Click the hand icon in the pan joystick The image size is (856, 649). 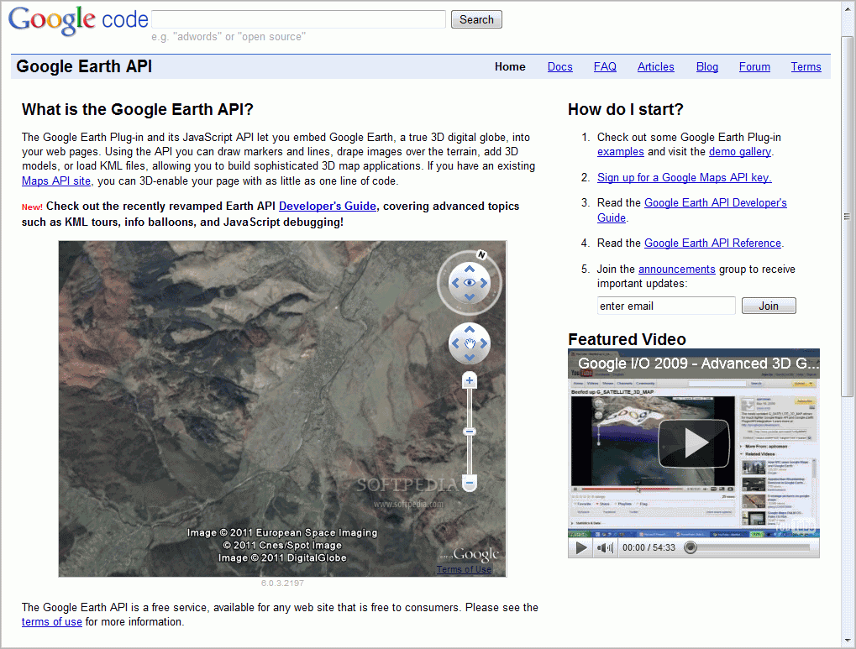tap(470, 343)
